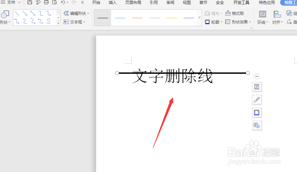Select the curved arrow connector shape
The height and width of the screenshot is (172, 297).
point(33,21)
